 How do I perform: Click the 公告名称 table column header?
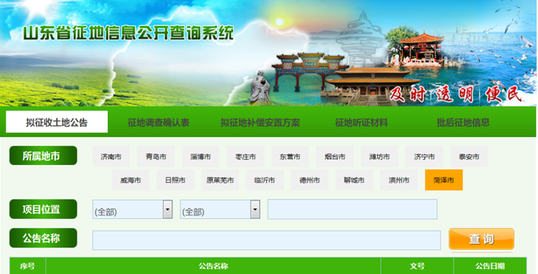point(213,266)
